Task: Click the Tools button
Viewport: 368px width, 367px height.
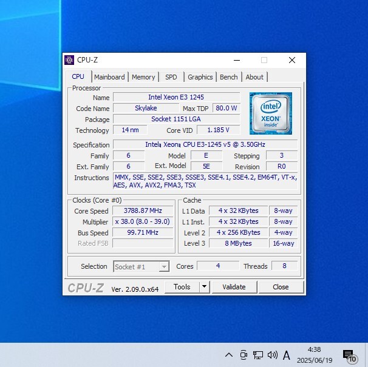Action: tap(182, 287)
